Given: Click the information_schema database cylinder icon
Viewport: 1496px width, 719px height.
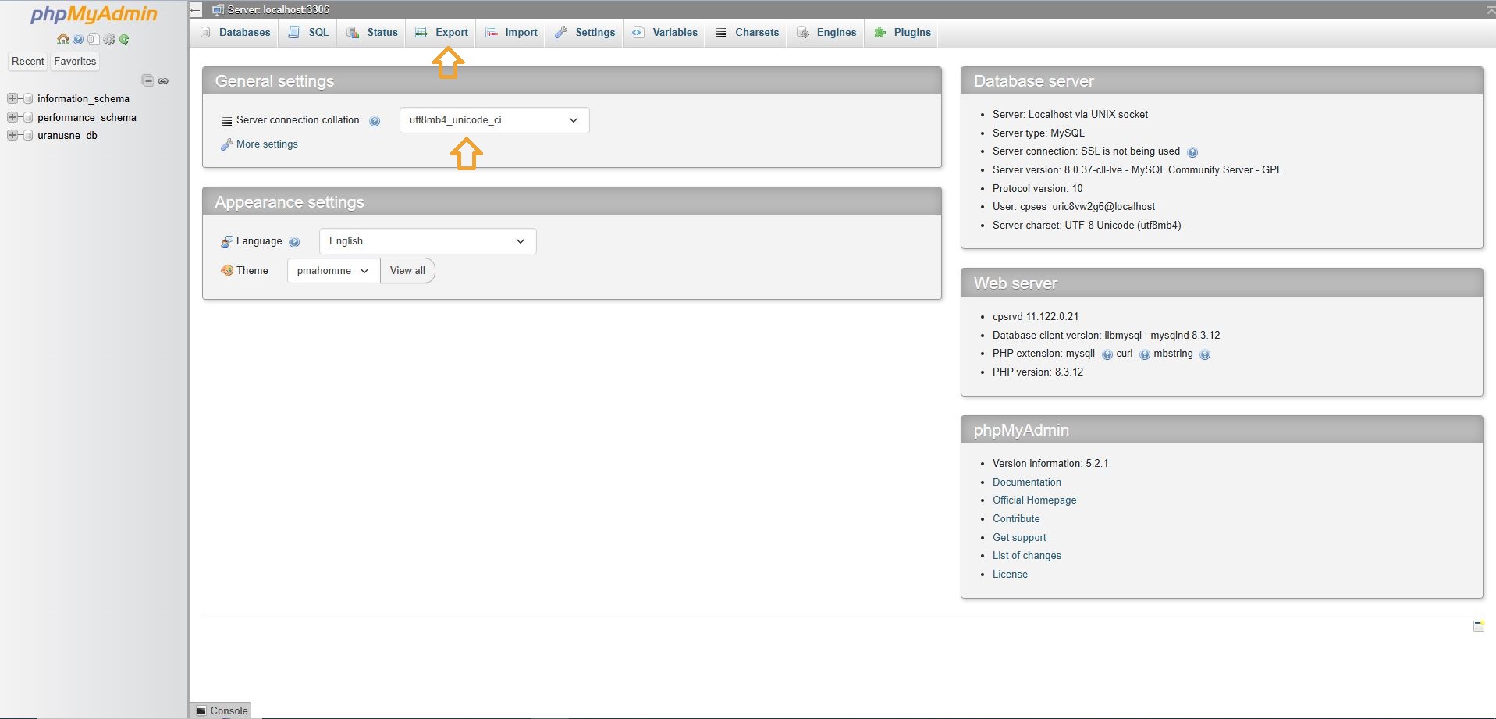Looking at the screenshot, I should 28,98.
